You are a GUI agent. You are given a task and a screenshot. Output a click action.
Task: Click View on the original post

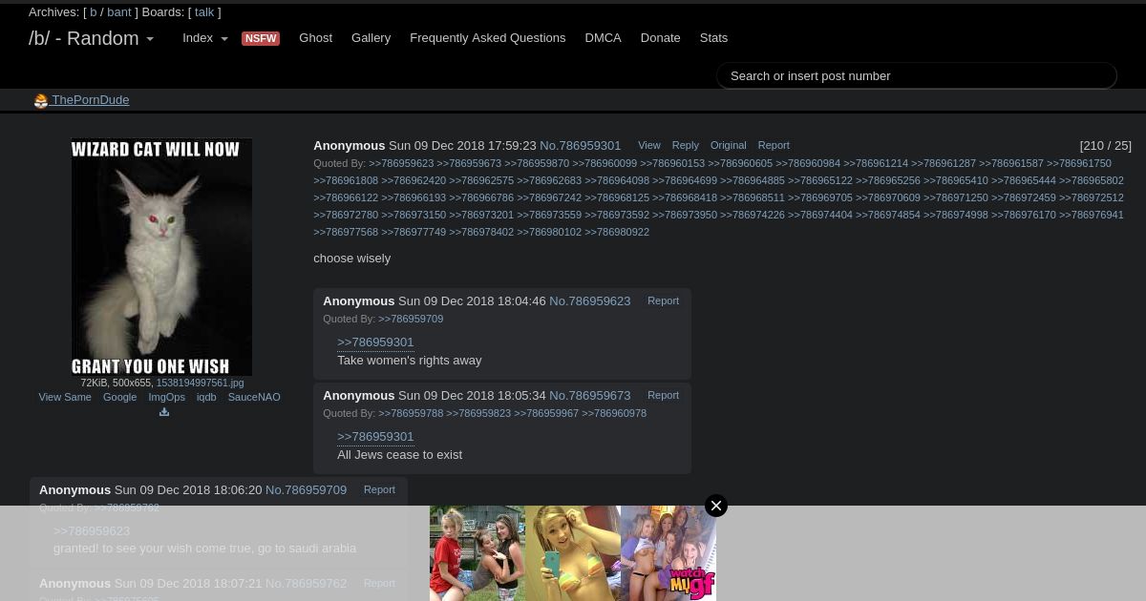tap(649, 145)
